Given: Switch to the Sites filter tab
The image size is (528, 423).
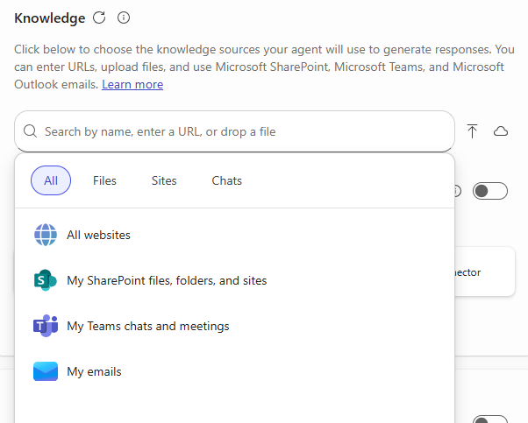Looking at the screenshot, I should (x=164, y=180).
